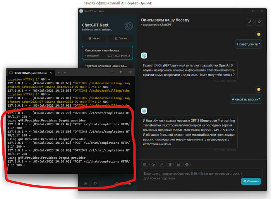
Task: Click the first "Using g4f.Provider.Providers.DeepAi provider" line
Action: pyautogui.click(x=46, y=120)
